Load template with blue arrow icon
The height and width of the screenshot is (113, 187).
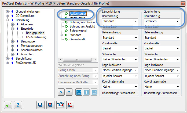click(x=60, y=105)
